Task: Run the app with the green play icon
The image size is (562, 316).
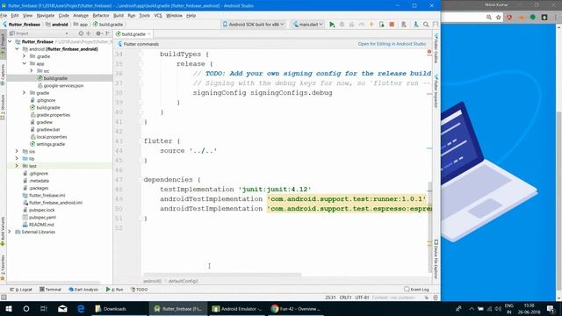Action: 332,25
